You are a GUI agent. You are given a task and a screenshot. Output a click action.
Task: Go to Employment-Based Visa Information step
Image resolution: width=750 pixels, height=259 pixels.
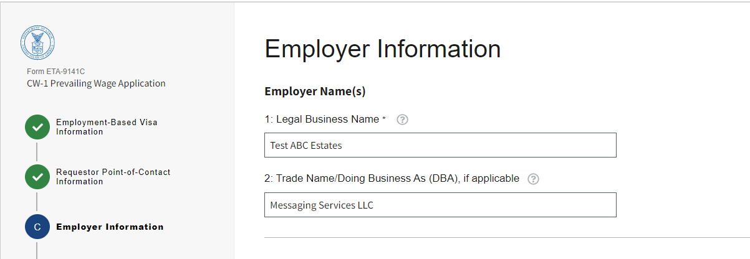(107, 127)
